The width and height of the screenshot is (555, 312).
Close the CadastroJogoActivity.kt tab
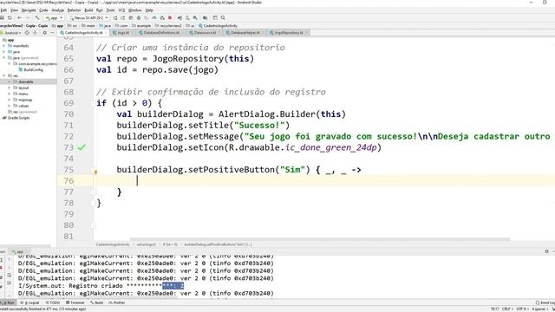[x=106, y=33]
